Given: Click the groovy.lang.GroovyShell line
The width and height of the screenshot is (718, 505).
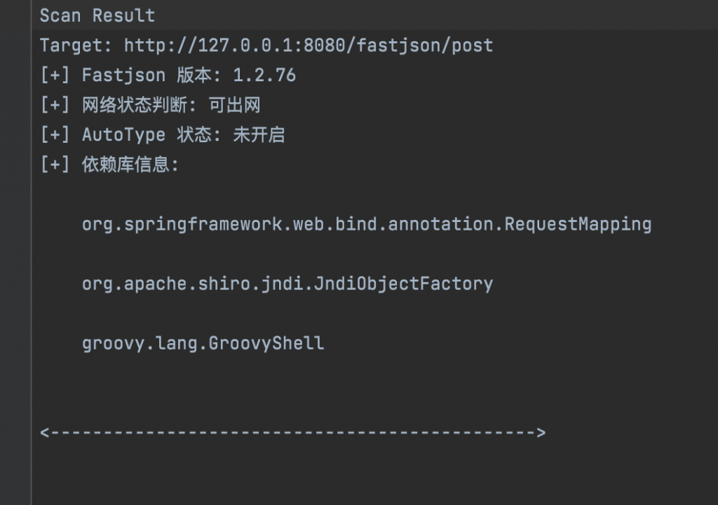Looking at the screenshot, I should [x=203, y=344].
